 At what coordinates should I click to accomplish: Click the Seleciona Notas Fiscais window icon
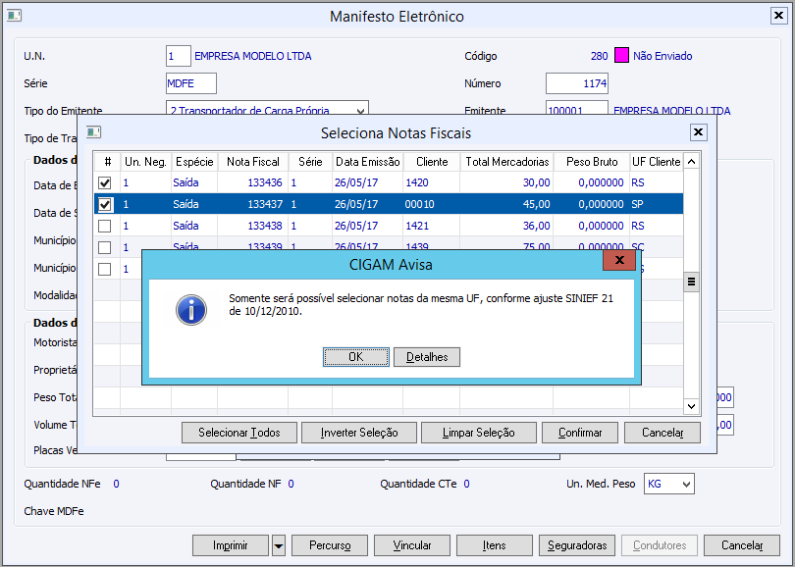[93, 132]
